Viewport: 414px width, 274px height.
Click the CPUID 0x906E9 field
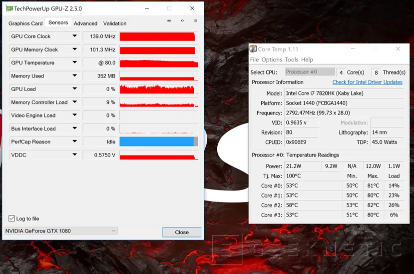[x=301, y=142]
